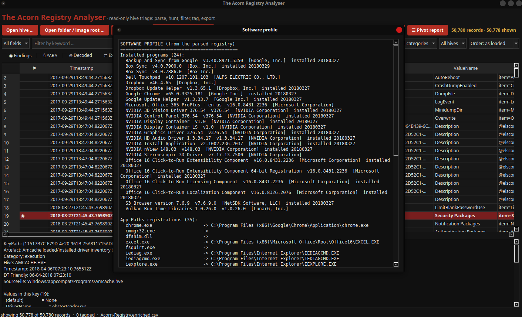Open the categories filter dropdown
Image resolution: width=522 pixels, height=317 pixels.
pos(421,44)
